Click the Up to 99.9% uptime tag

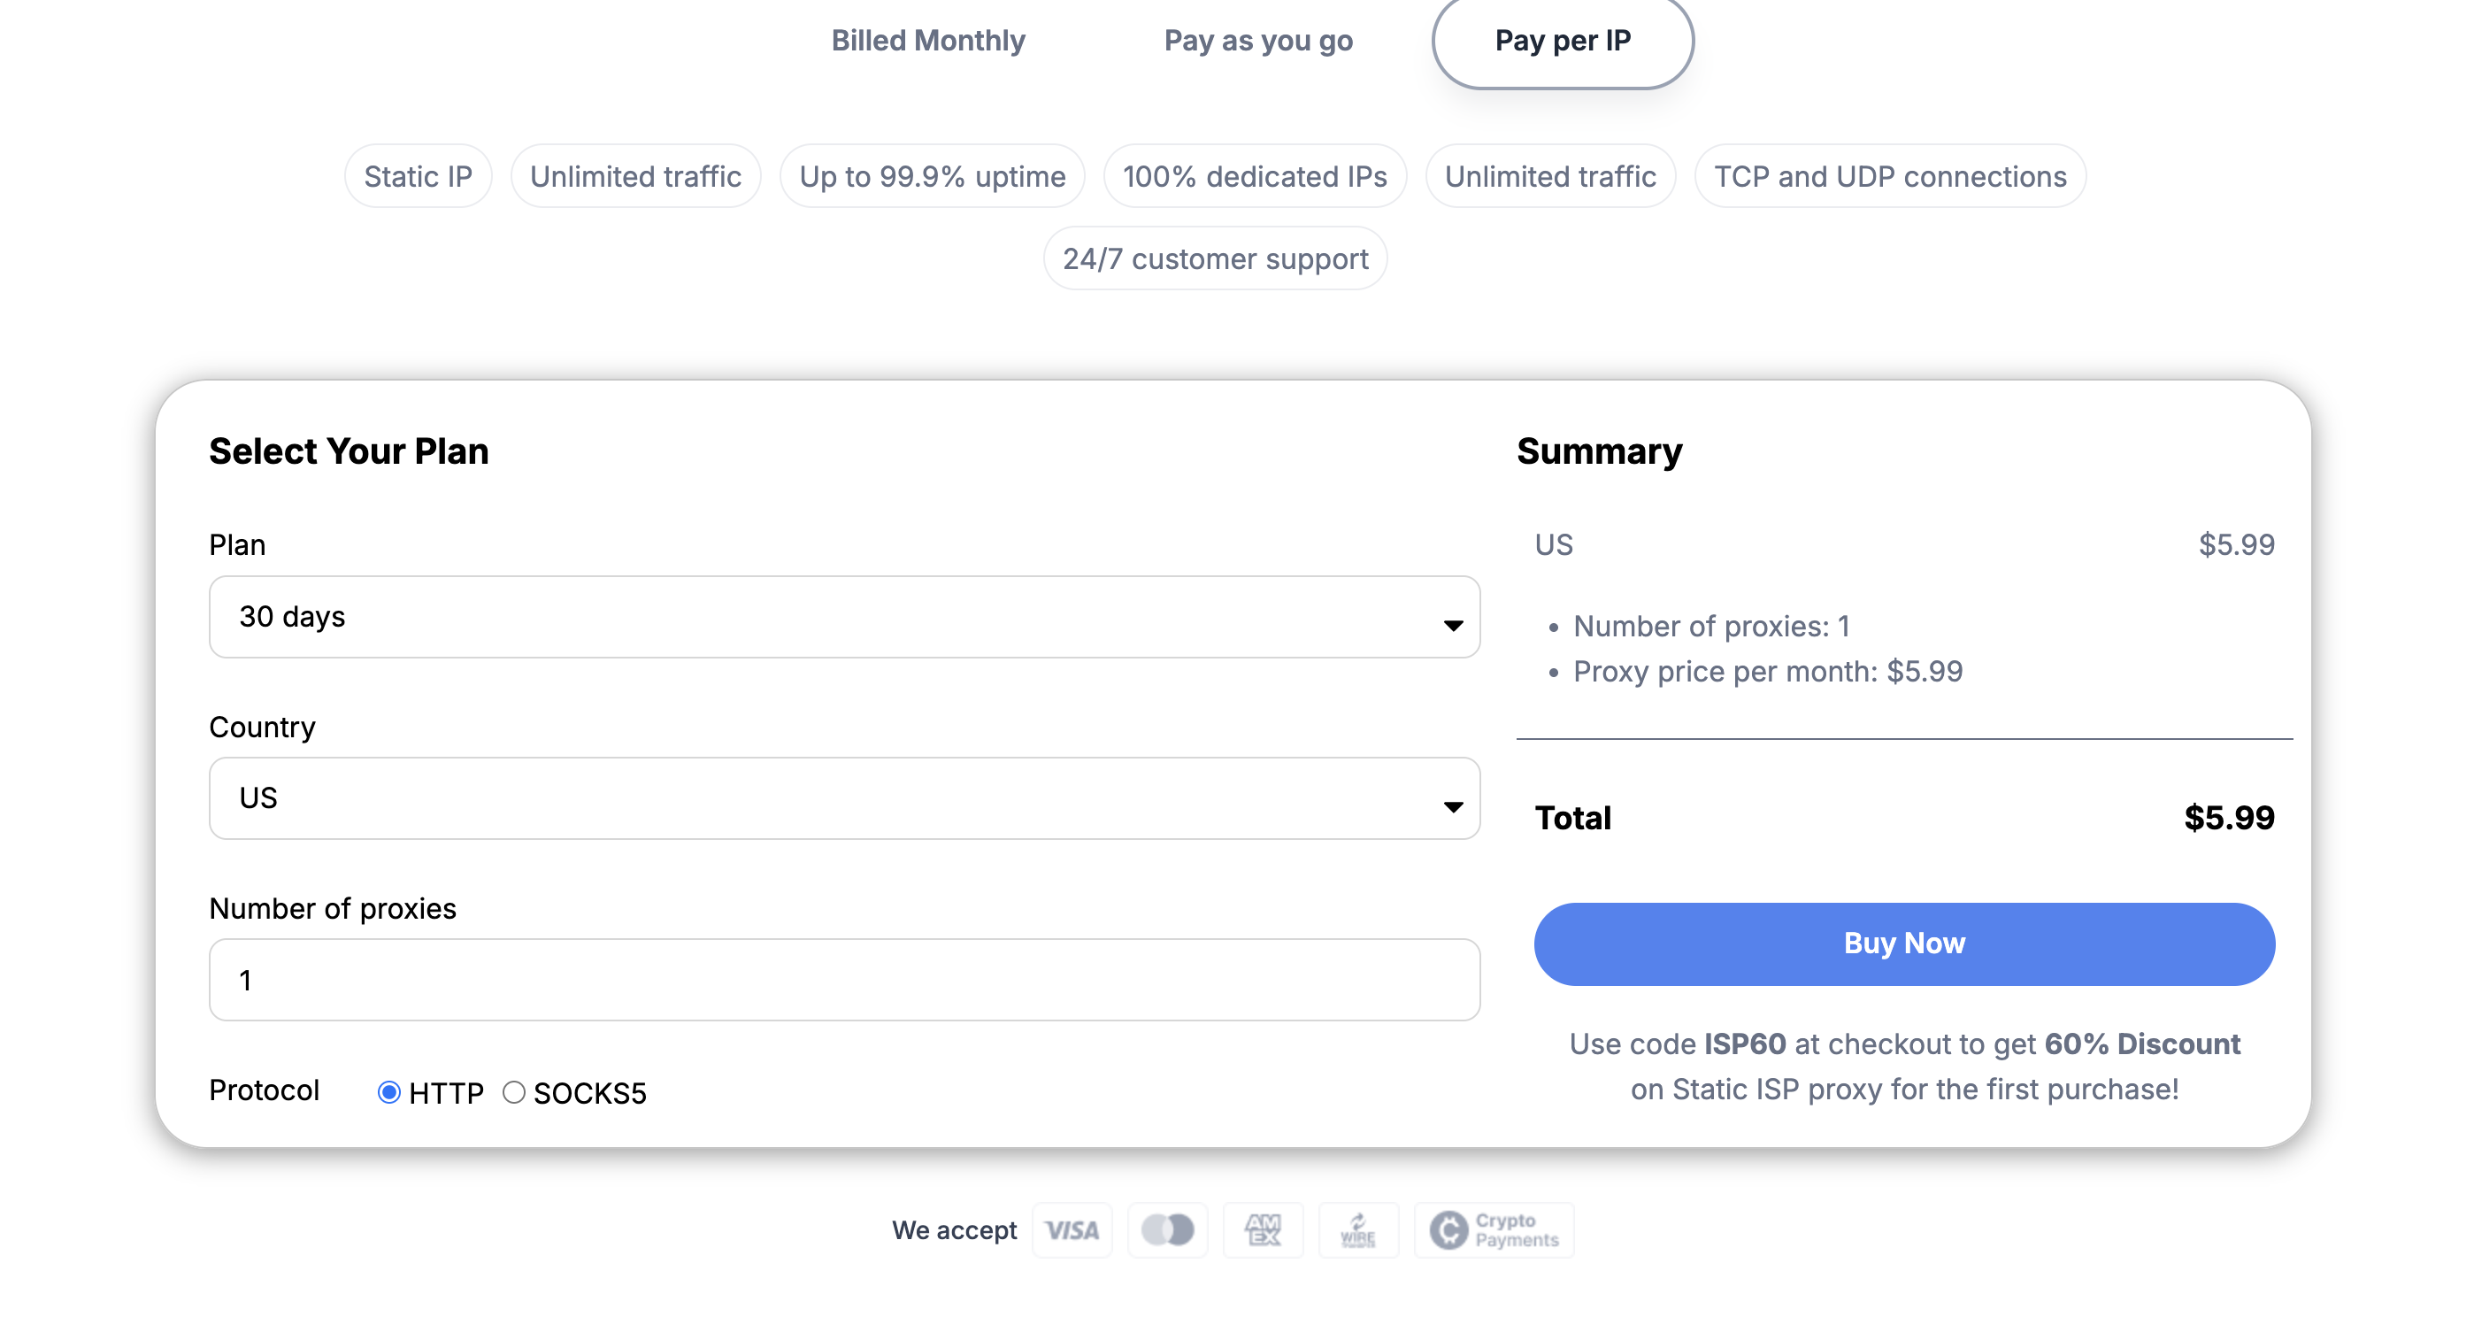(x=932, y=177)
